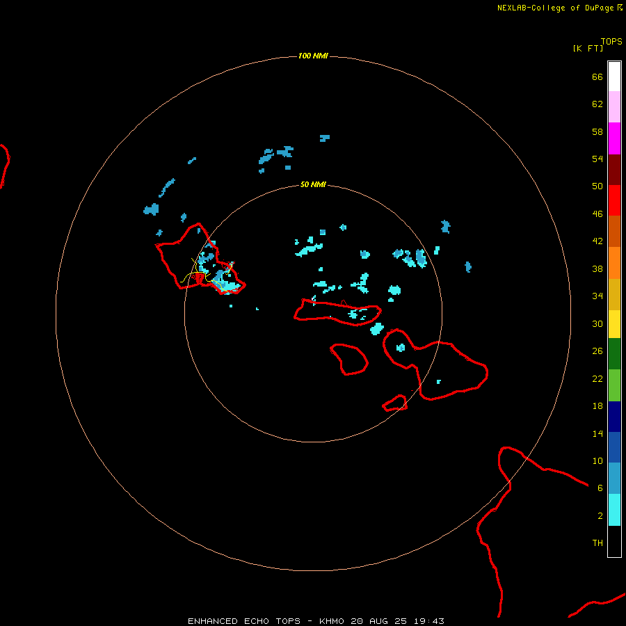Click the legend value 10
Screen dimensions: 626x626
coord(597,460)
